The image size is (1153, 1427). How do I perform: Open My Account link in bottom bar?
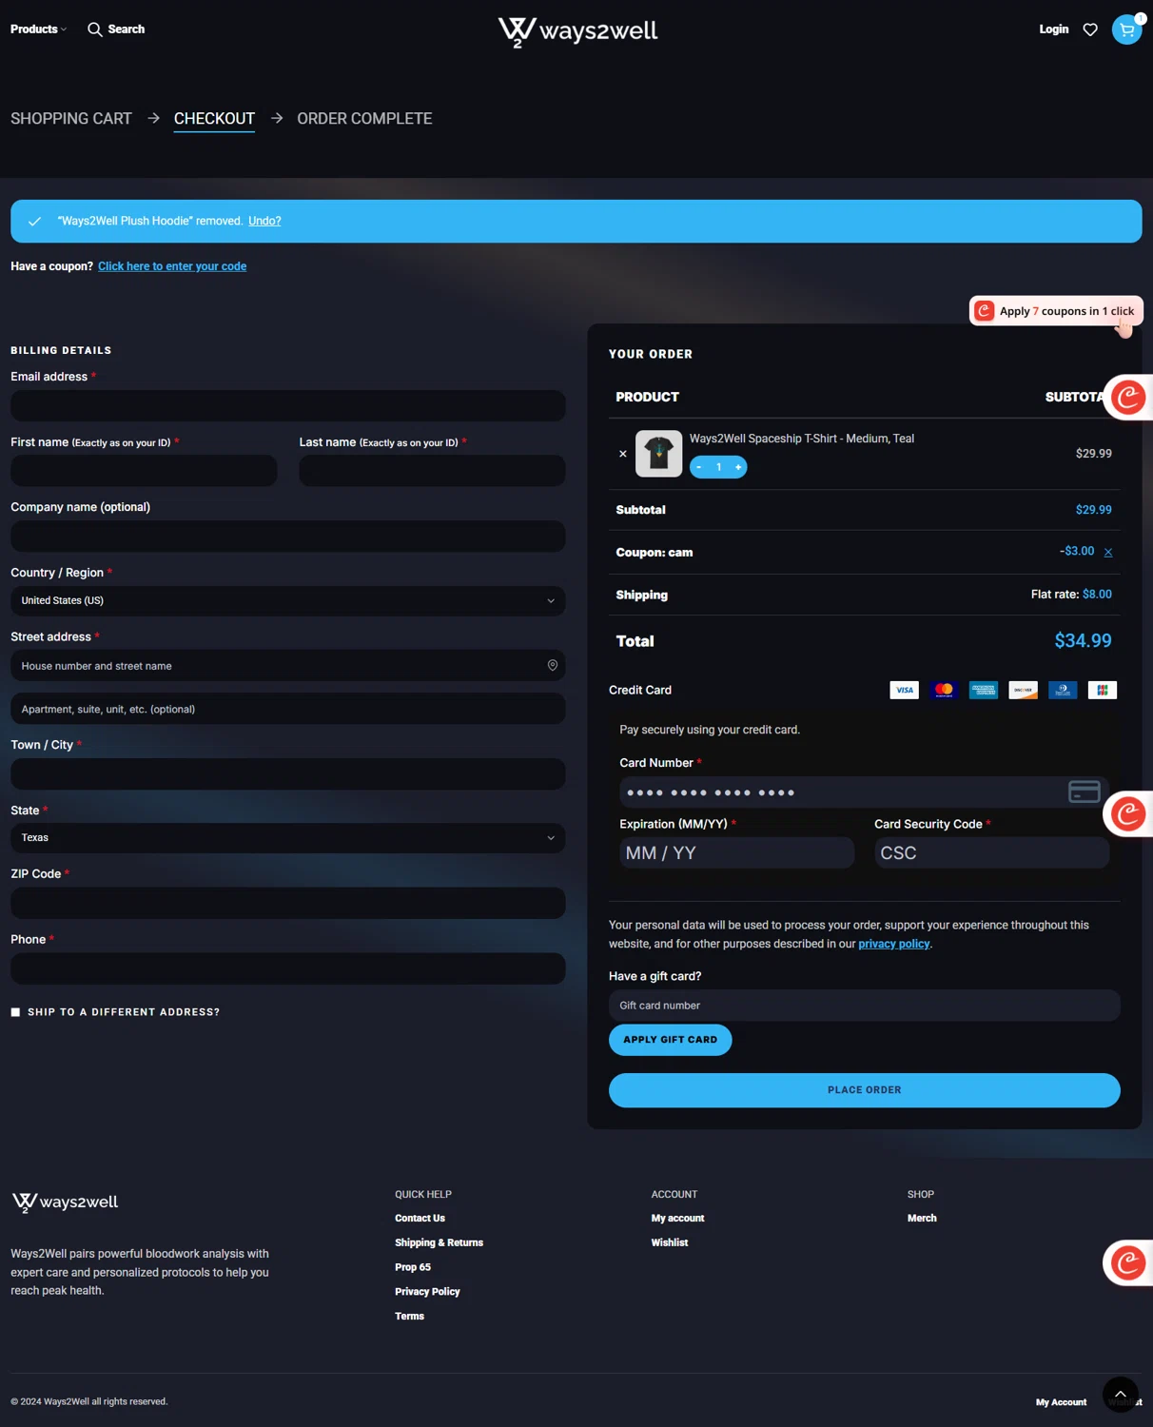coord(1061,1402)
